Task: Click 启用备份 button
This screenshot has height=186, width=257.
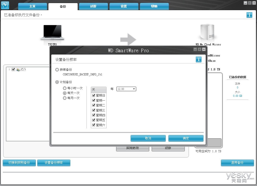Action: 237,163
